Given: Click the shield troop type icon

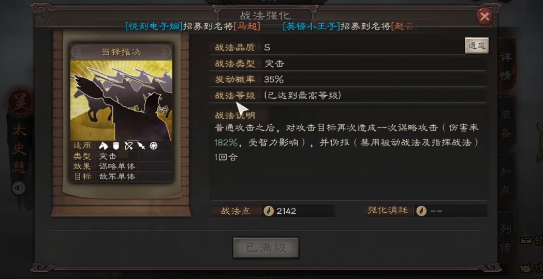Looking at the screenshot, I should point(116,146).
